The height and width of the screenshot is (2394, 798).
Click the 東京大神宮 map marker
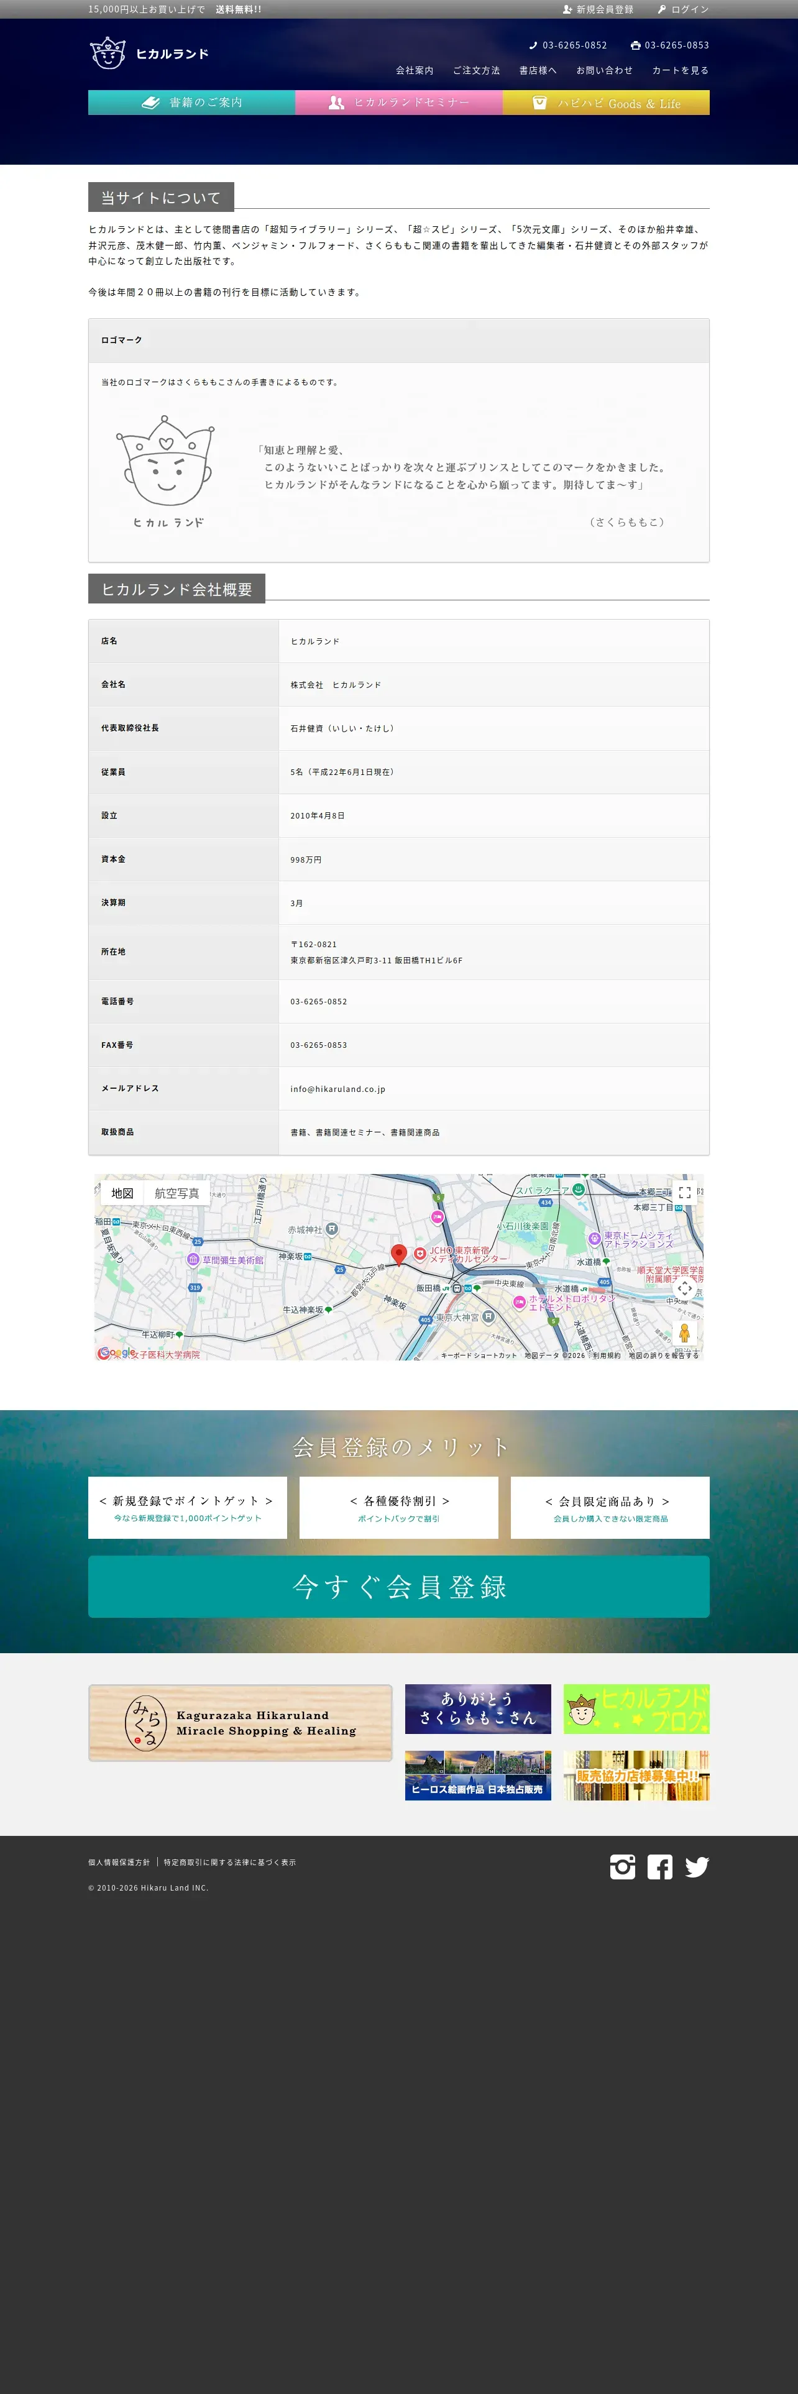[488, 1316]
